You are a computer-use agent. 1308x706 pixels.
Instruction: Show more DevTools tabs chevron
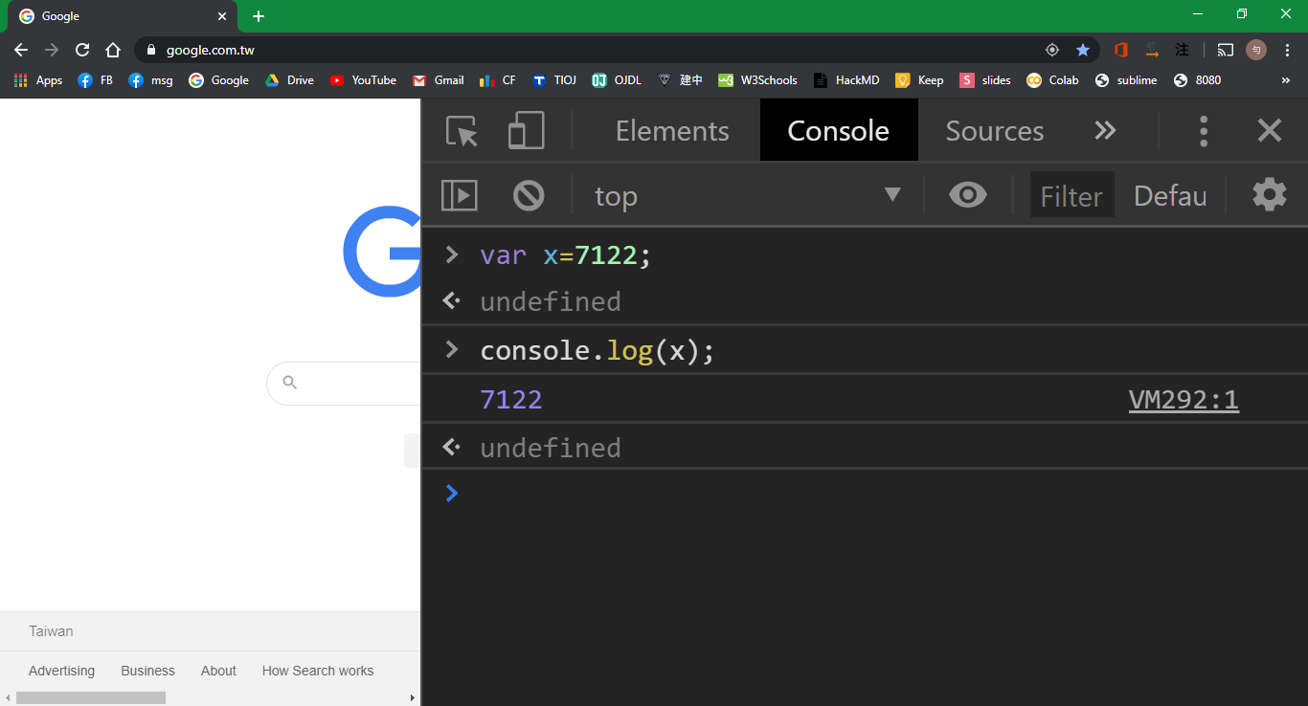[x=1106, y=131]
